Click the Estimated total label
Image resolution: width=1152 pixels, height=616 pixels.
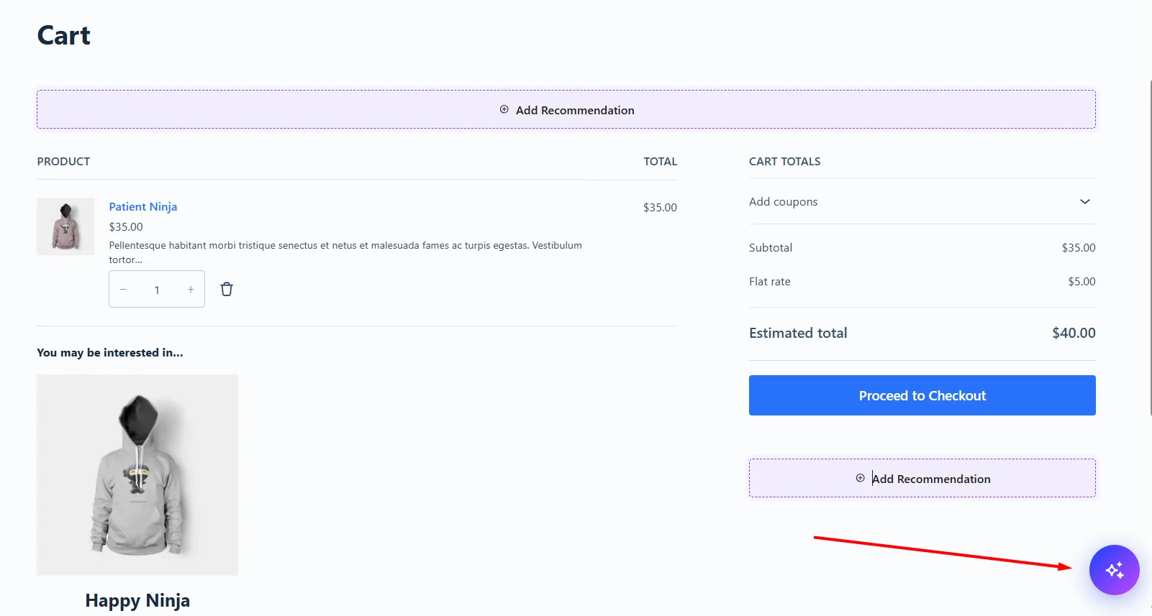click(x=798, y=333)
